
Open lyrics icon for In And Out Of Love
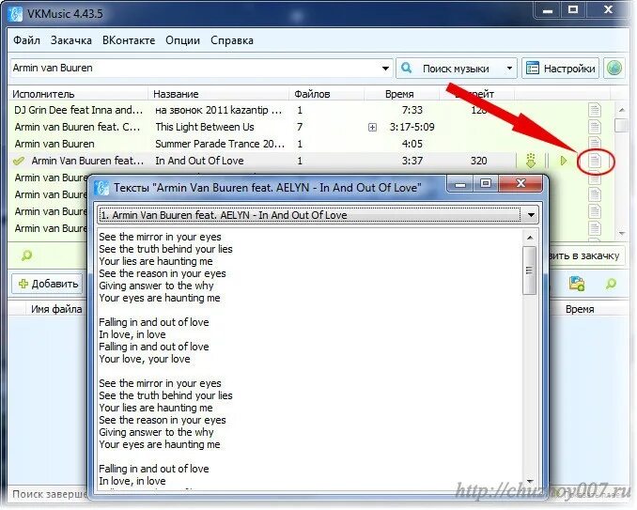click(x=595, y=161)
